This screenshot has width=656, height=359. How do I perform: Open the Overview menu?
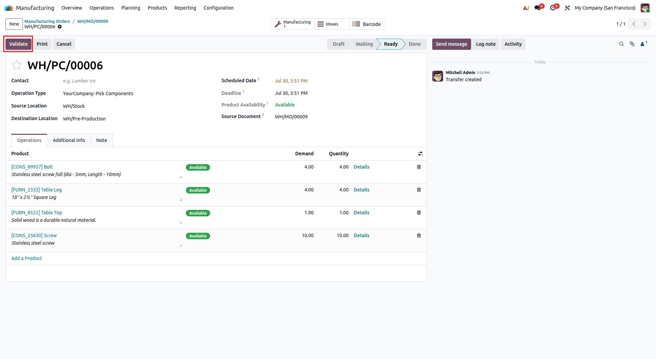[x=72, y=8]
